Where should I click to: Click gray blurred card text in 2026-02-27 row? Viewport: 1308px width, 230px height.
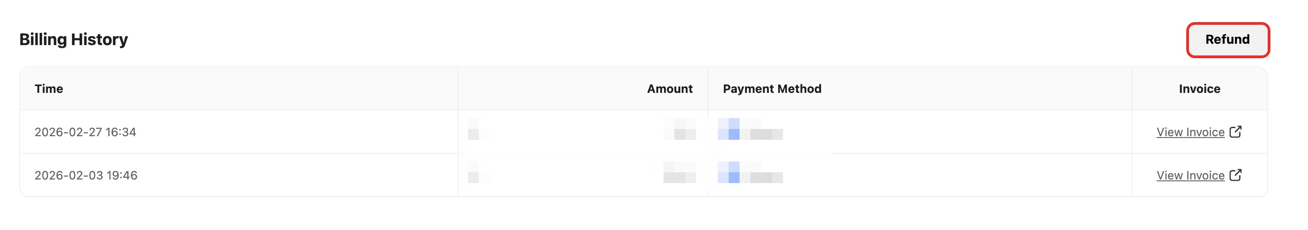[766, 134]
